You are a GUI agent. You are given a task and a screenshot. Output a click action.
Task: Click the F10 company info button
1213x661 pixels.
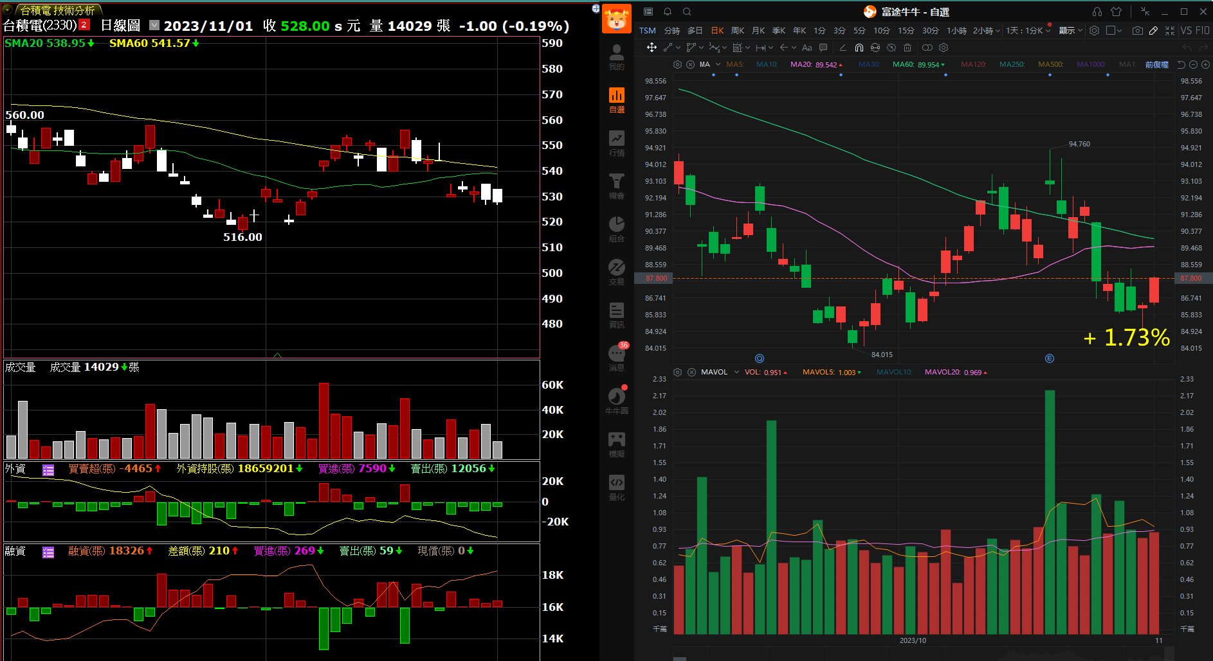(1203, 30)
